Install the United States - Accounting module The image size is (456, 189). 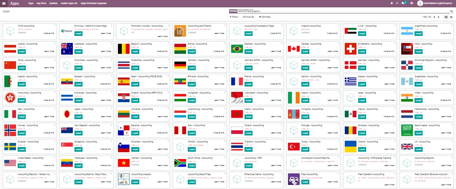(22, 165)
